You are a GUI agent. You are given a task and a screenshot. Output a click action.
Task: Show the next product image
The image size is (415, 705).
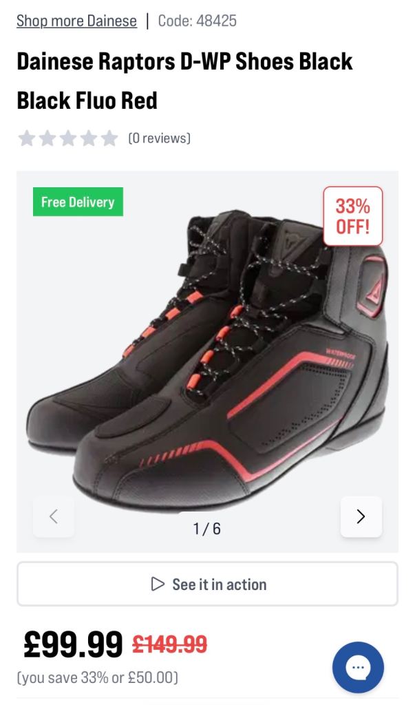(361, 516)
